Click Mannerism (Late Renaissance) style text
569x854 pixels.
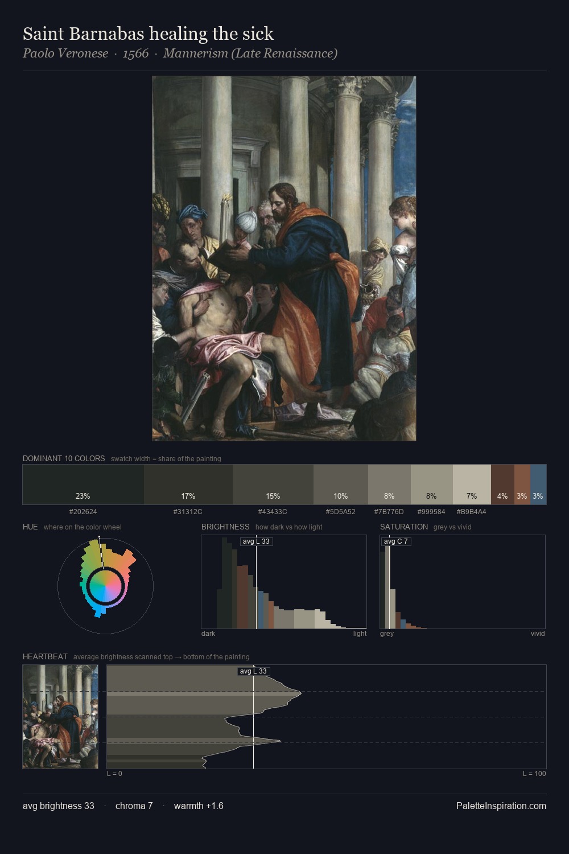tap(250, 54)
